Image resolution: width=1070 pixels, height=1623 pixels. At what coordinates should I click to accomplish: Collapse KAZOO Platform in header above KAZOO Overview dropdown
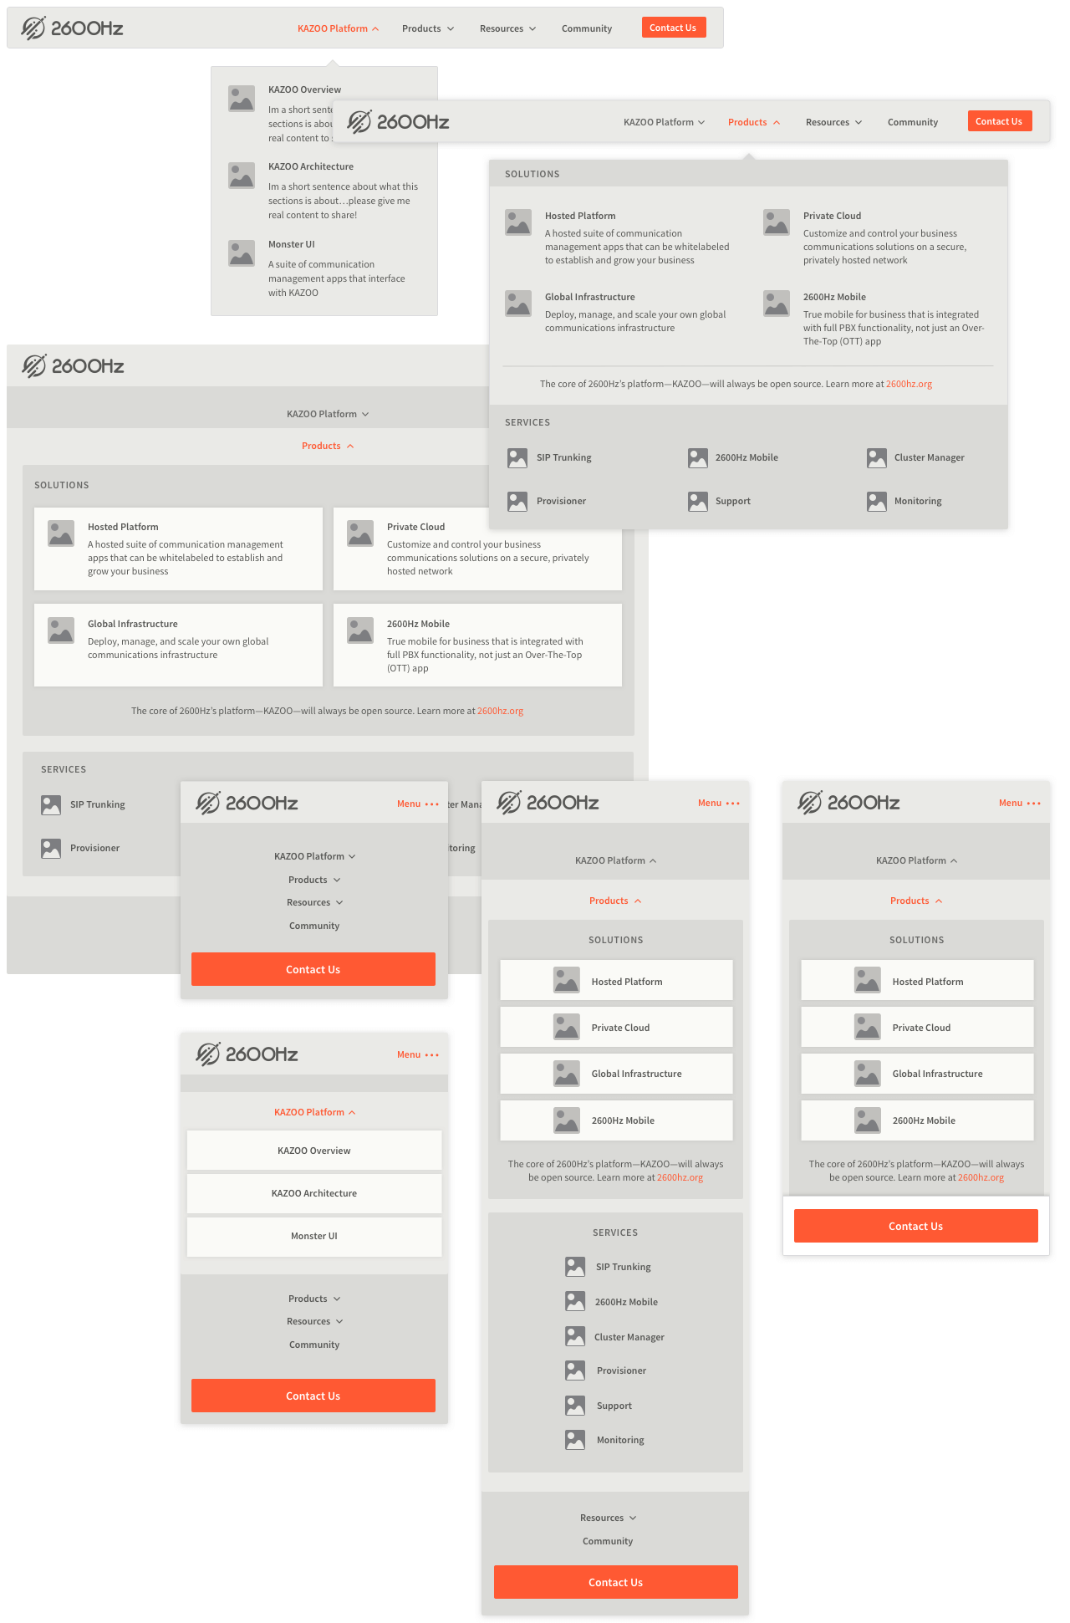pyautogui.click(x=338, y=28)
